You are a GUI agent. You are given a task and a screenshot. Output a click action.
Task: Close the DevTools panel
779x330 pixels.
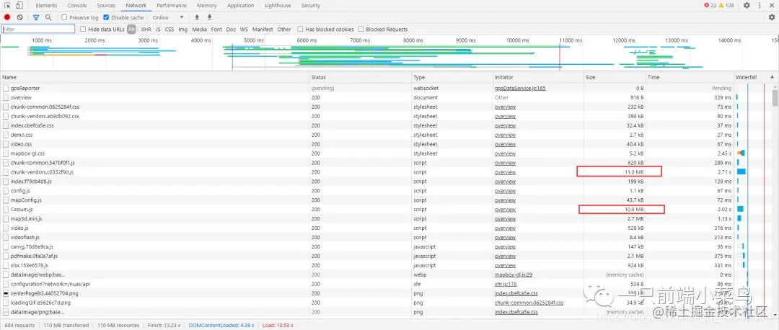[772, 6]
